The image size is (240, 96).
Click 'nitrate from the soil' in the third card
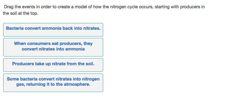[x=73, y=64]
